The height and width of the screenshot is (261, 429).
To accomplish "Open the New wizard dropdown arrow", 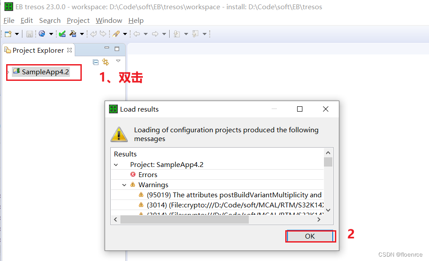I will pos(17,34).
